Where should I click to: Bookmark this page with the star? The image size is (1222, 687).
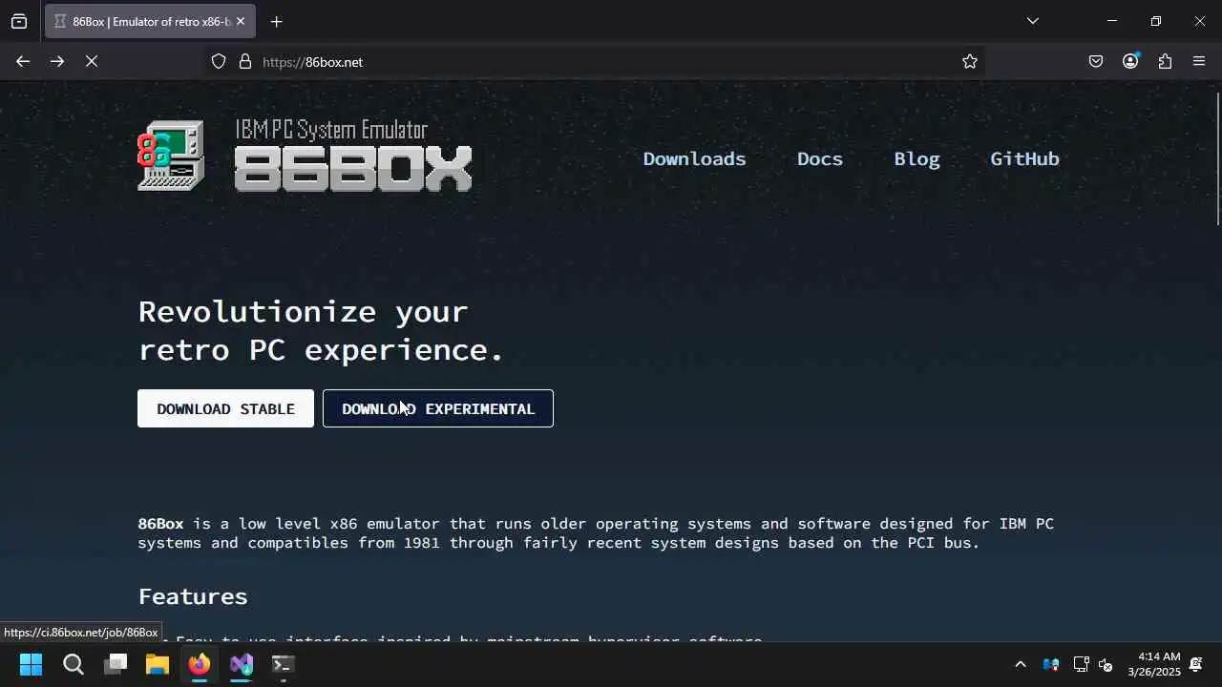(970, 61)
